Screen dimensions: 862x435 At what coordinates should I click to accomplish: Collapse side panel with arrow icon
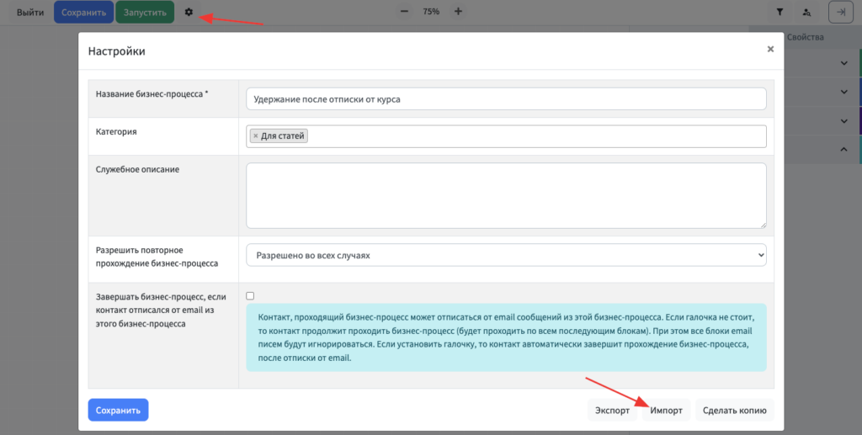(839, 12)
